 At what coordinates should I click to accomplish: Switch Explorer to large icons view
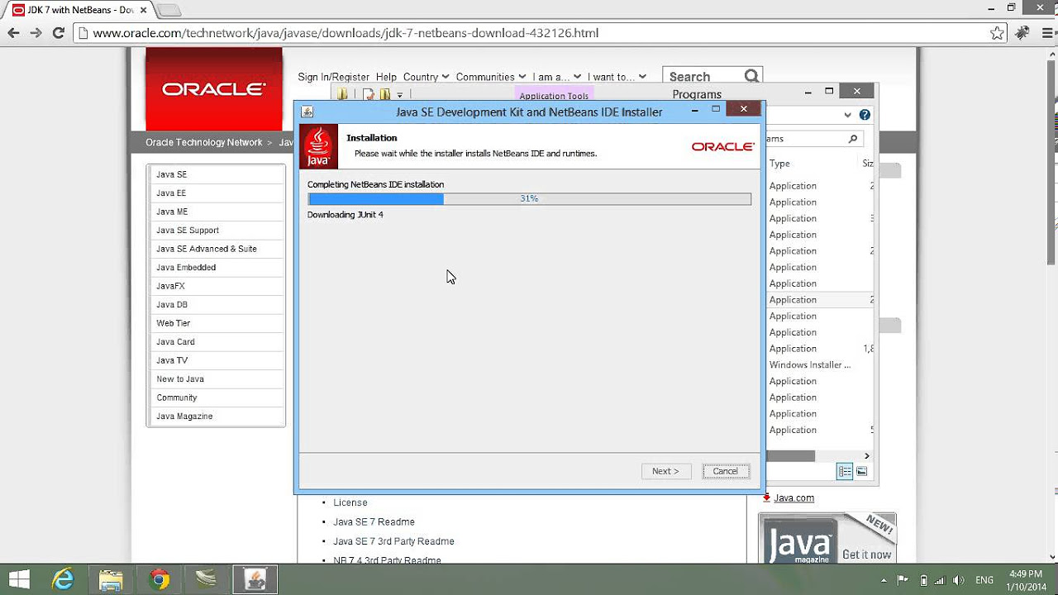point(861,471)
